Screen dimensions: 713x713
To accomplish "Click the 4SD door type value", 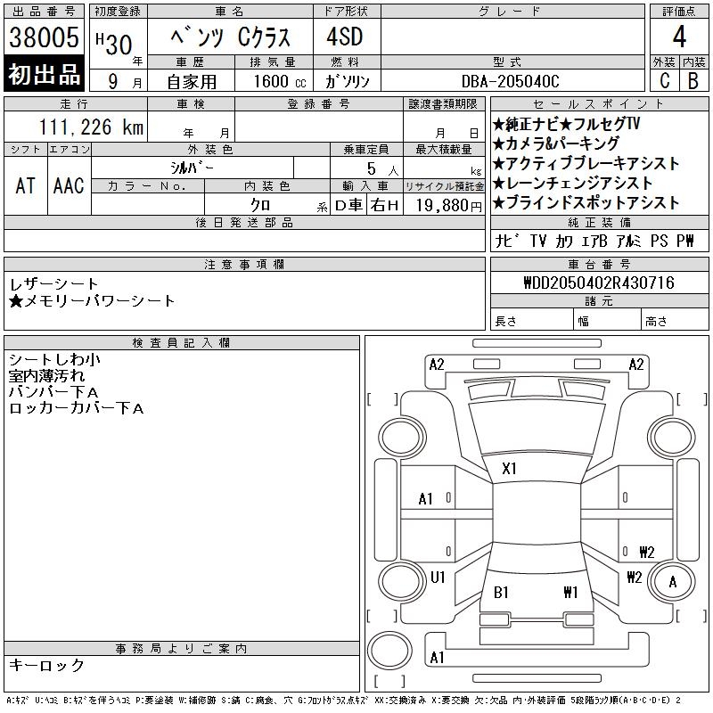I will [345, 37].
